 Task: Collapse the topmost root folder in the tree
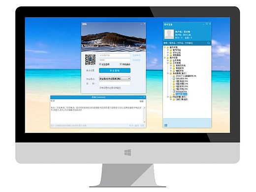[165, 47]
